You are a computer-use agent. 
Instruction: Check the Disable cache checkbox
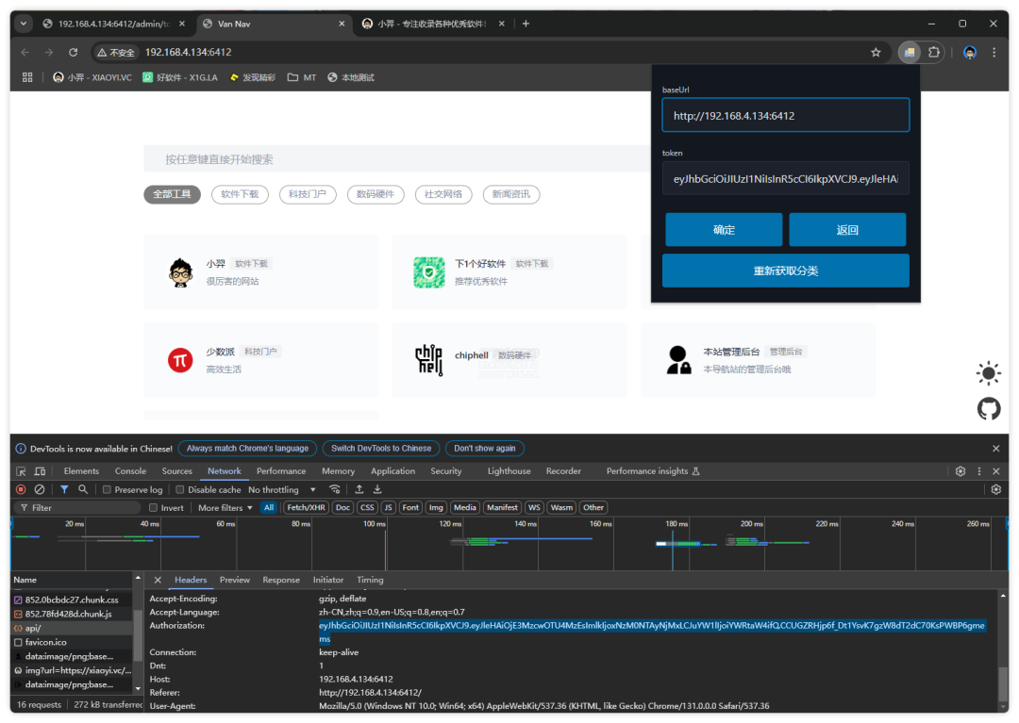pos(181,490)
